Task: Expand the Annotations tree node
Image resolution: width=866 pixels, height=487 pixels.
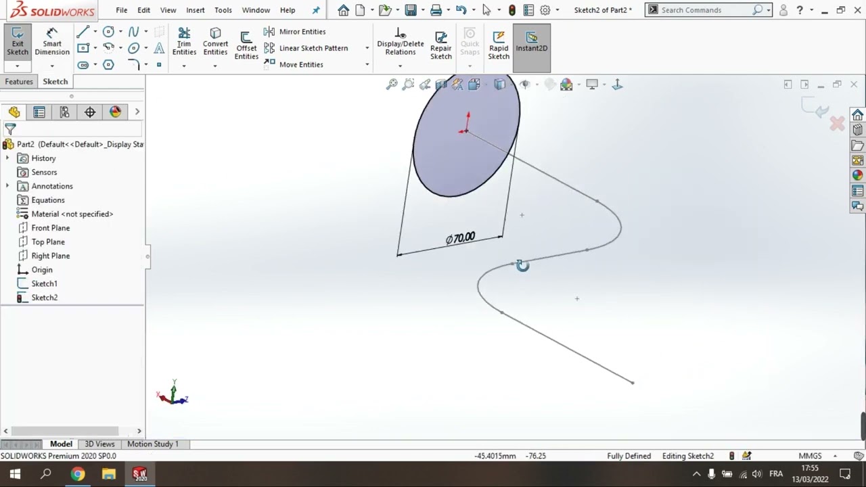Action: (x=7, y=186)
